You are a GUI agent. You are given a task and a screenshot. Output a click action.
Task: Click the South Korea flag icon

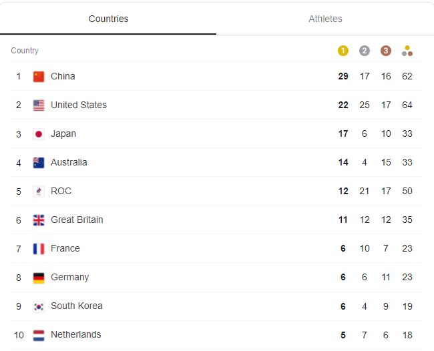tap(39, 306)
